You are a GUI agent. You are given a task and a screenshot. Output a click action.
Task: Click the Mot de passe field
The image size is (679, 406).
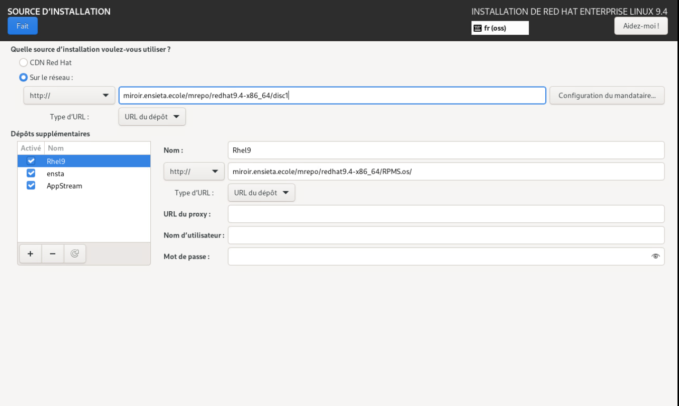446,256
